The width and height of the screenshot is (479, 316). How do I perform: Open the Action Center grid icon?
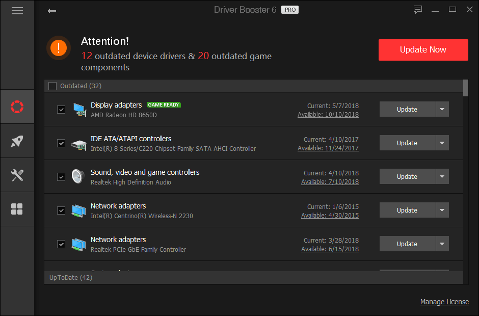click(x=17, y=209)
